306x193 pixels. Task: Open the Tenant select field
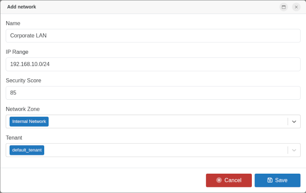tap(166, 150)
